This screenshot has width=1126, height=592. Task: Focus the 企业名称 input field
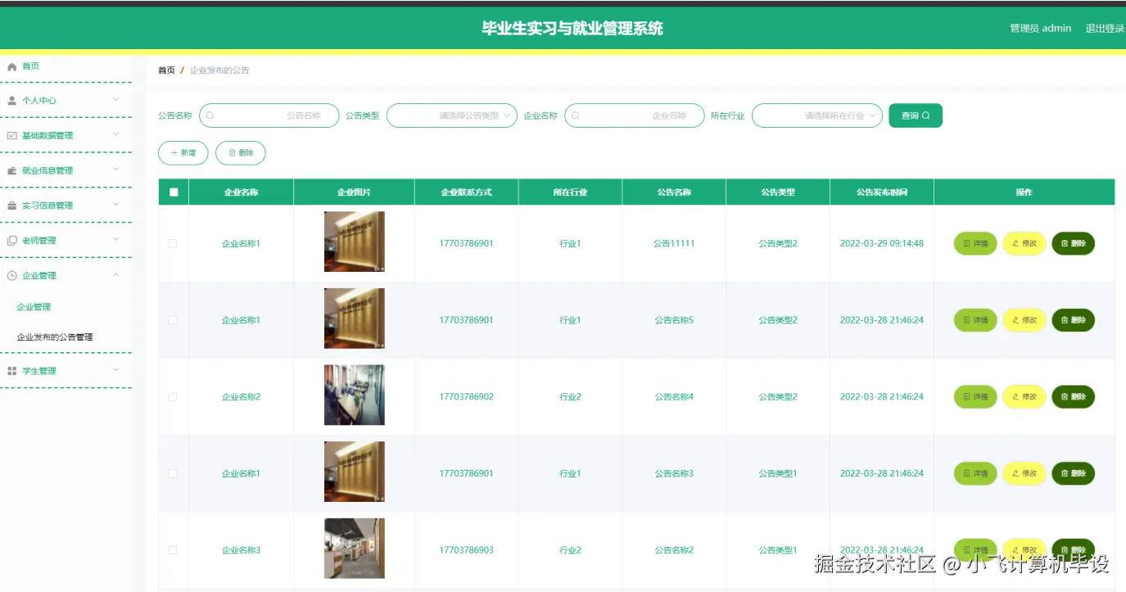(x=635, y=115)
